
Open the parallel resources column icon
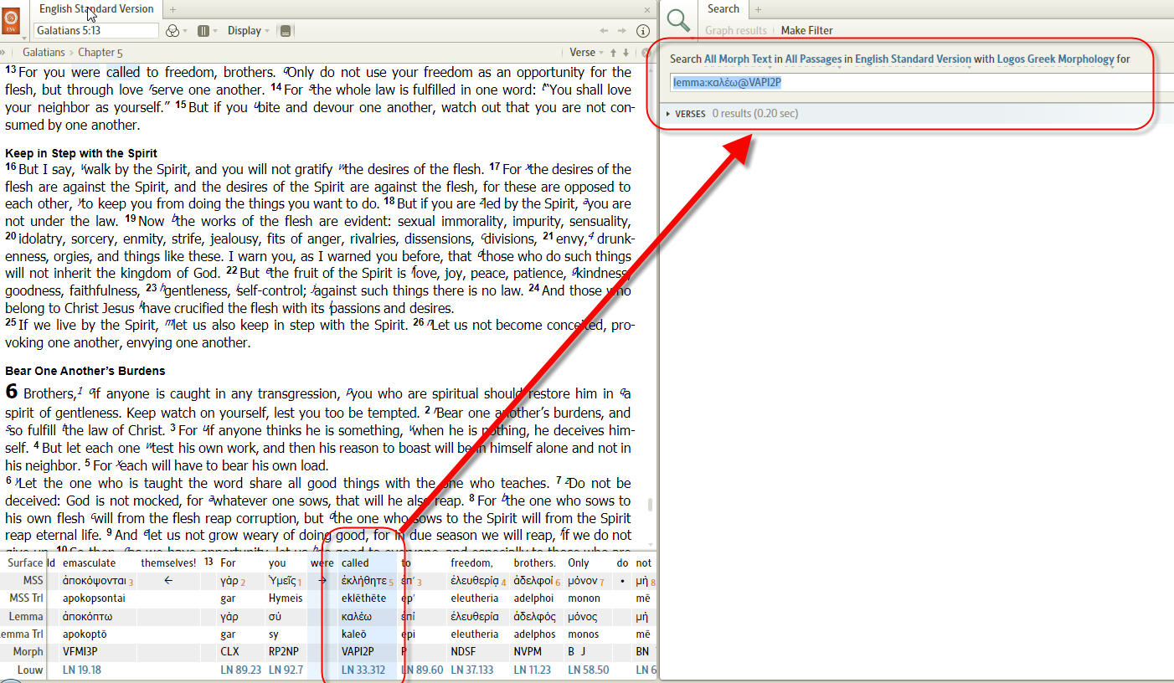click(203, 31)
